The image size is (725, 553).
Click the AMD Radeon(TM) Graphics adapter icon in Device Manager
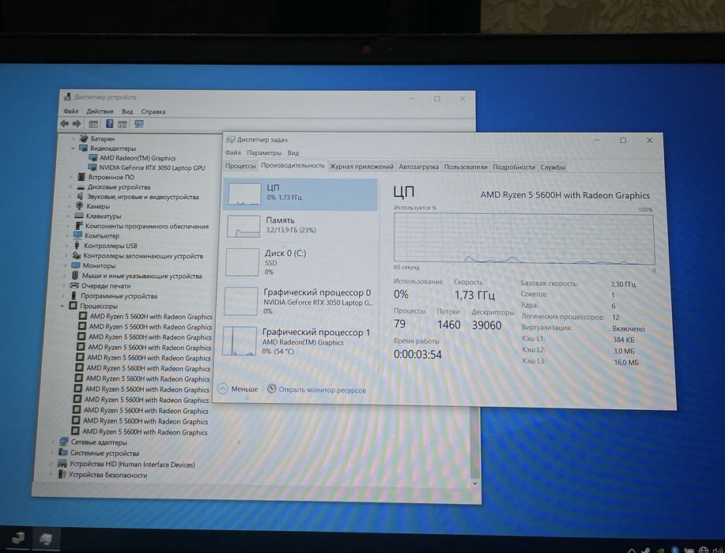coord(93,157)
